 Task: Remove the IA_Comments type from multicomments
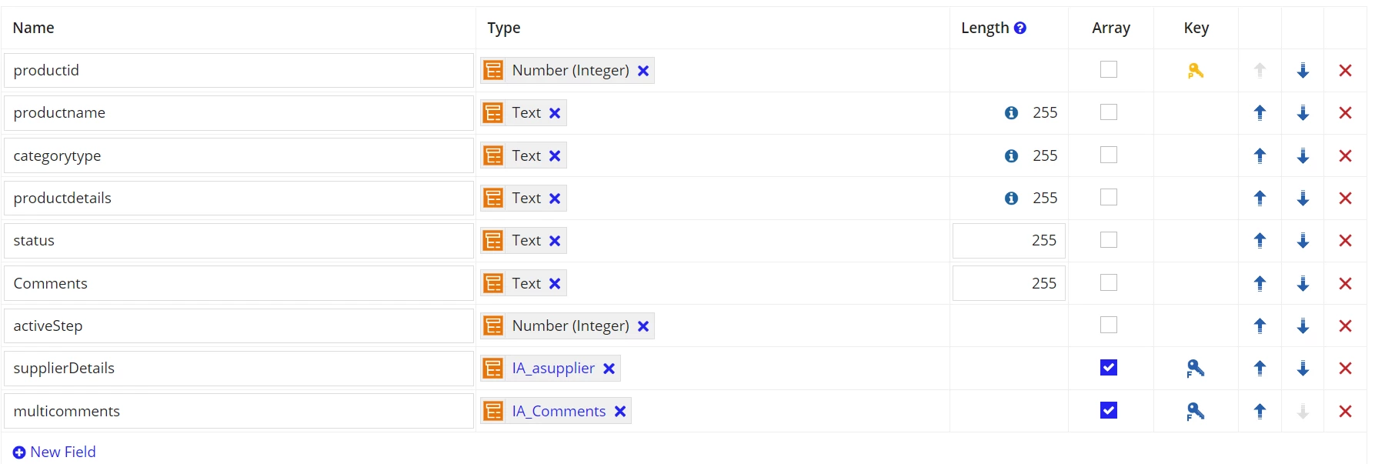pyautogui.click(x=620, y=412)
